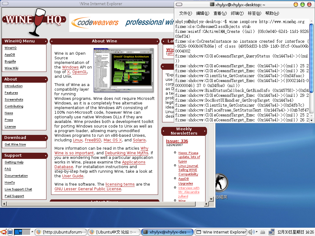The height and width of the screenshot is (236, 315).
Task: Open the 编辑(E) menu in terminal
Action: point(202,13)
